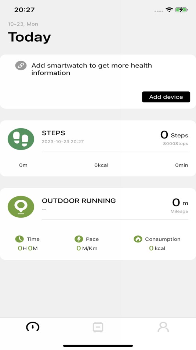Tap the green location pin running icon
This screenshot has height=350, width=196.
click(x=21, y=207)
